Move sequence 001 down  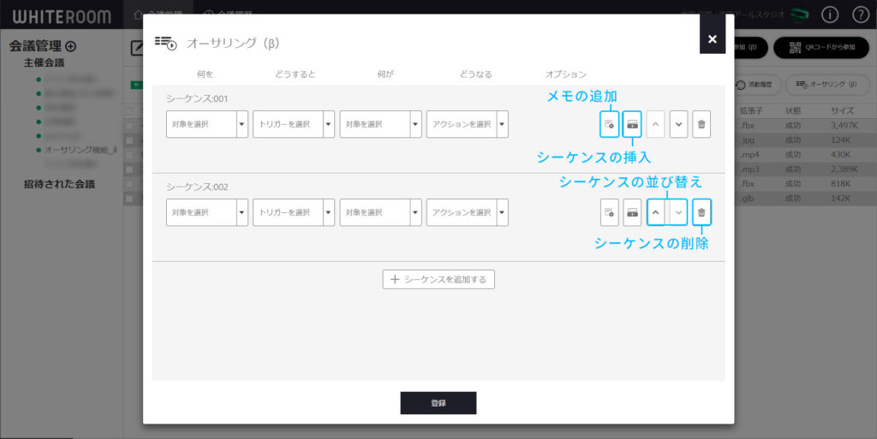point(678,124)
